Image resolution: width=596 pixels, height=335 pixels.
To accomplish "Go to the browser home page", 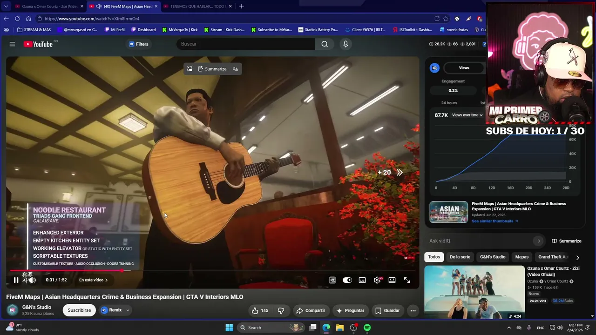I will pos(28,19).
